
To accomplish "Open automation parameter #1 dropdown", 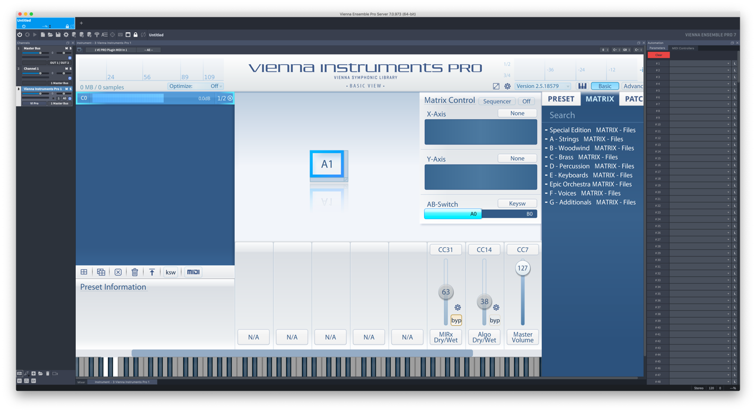I will tap(700, 64).
